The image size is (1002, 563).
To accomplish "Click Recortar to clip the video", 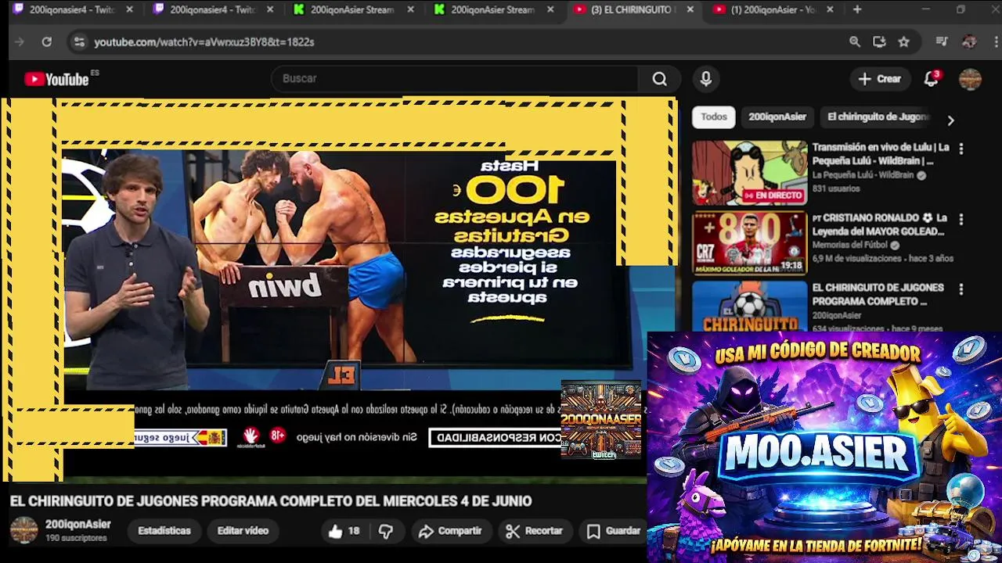I will click(x=535, y=531).
